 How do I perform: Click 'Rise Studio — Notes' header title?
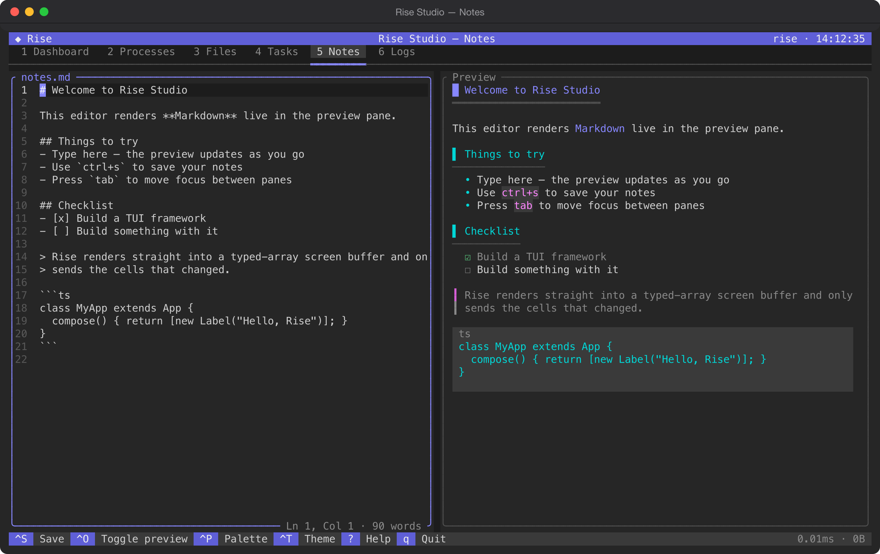[x=436, y=39]
